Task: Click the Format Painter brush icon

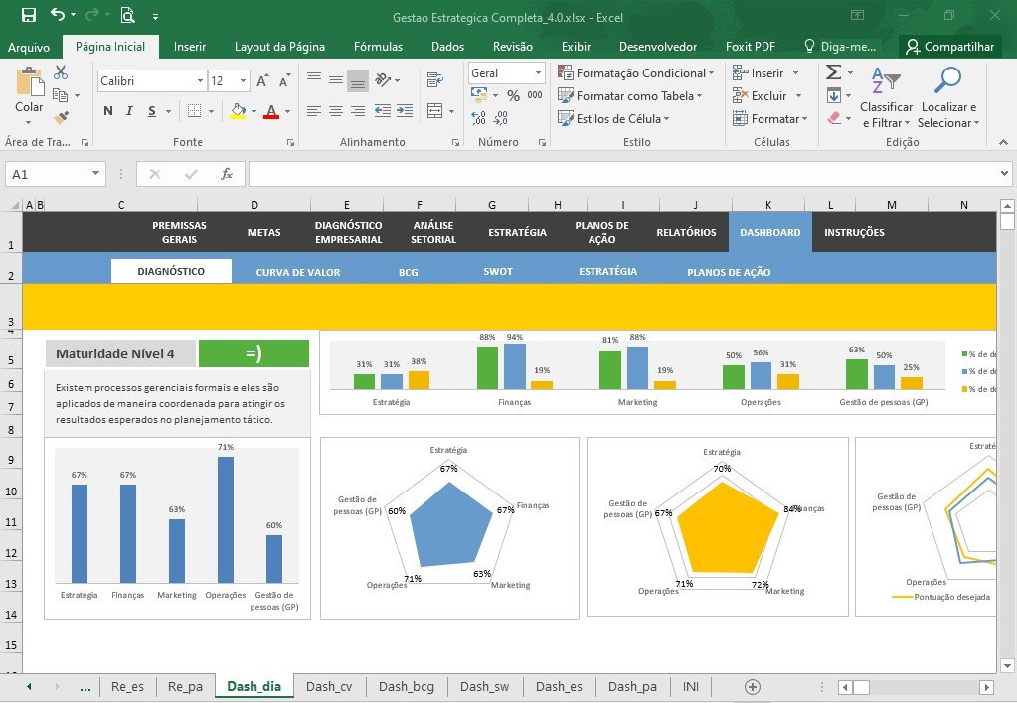Action: (61, 118)
